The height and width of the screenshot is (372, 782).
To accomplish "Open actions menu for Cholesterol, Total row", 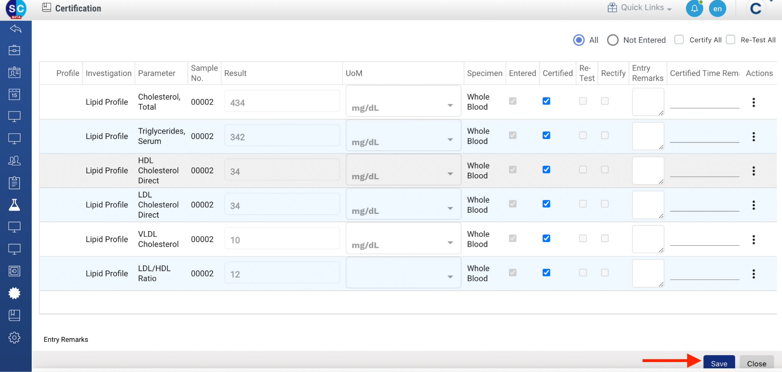I will pos(753,102).
